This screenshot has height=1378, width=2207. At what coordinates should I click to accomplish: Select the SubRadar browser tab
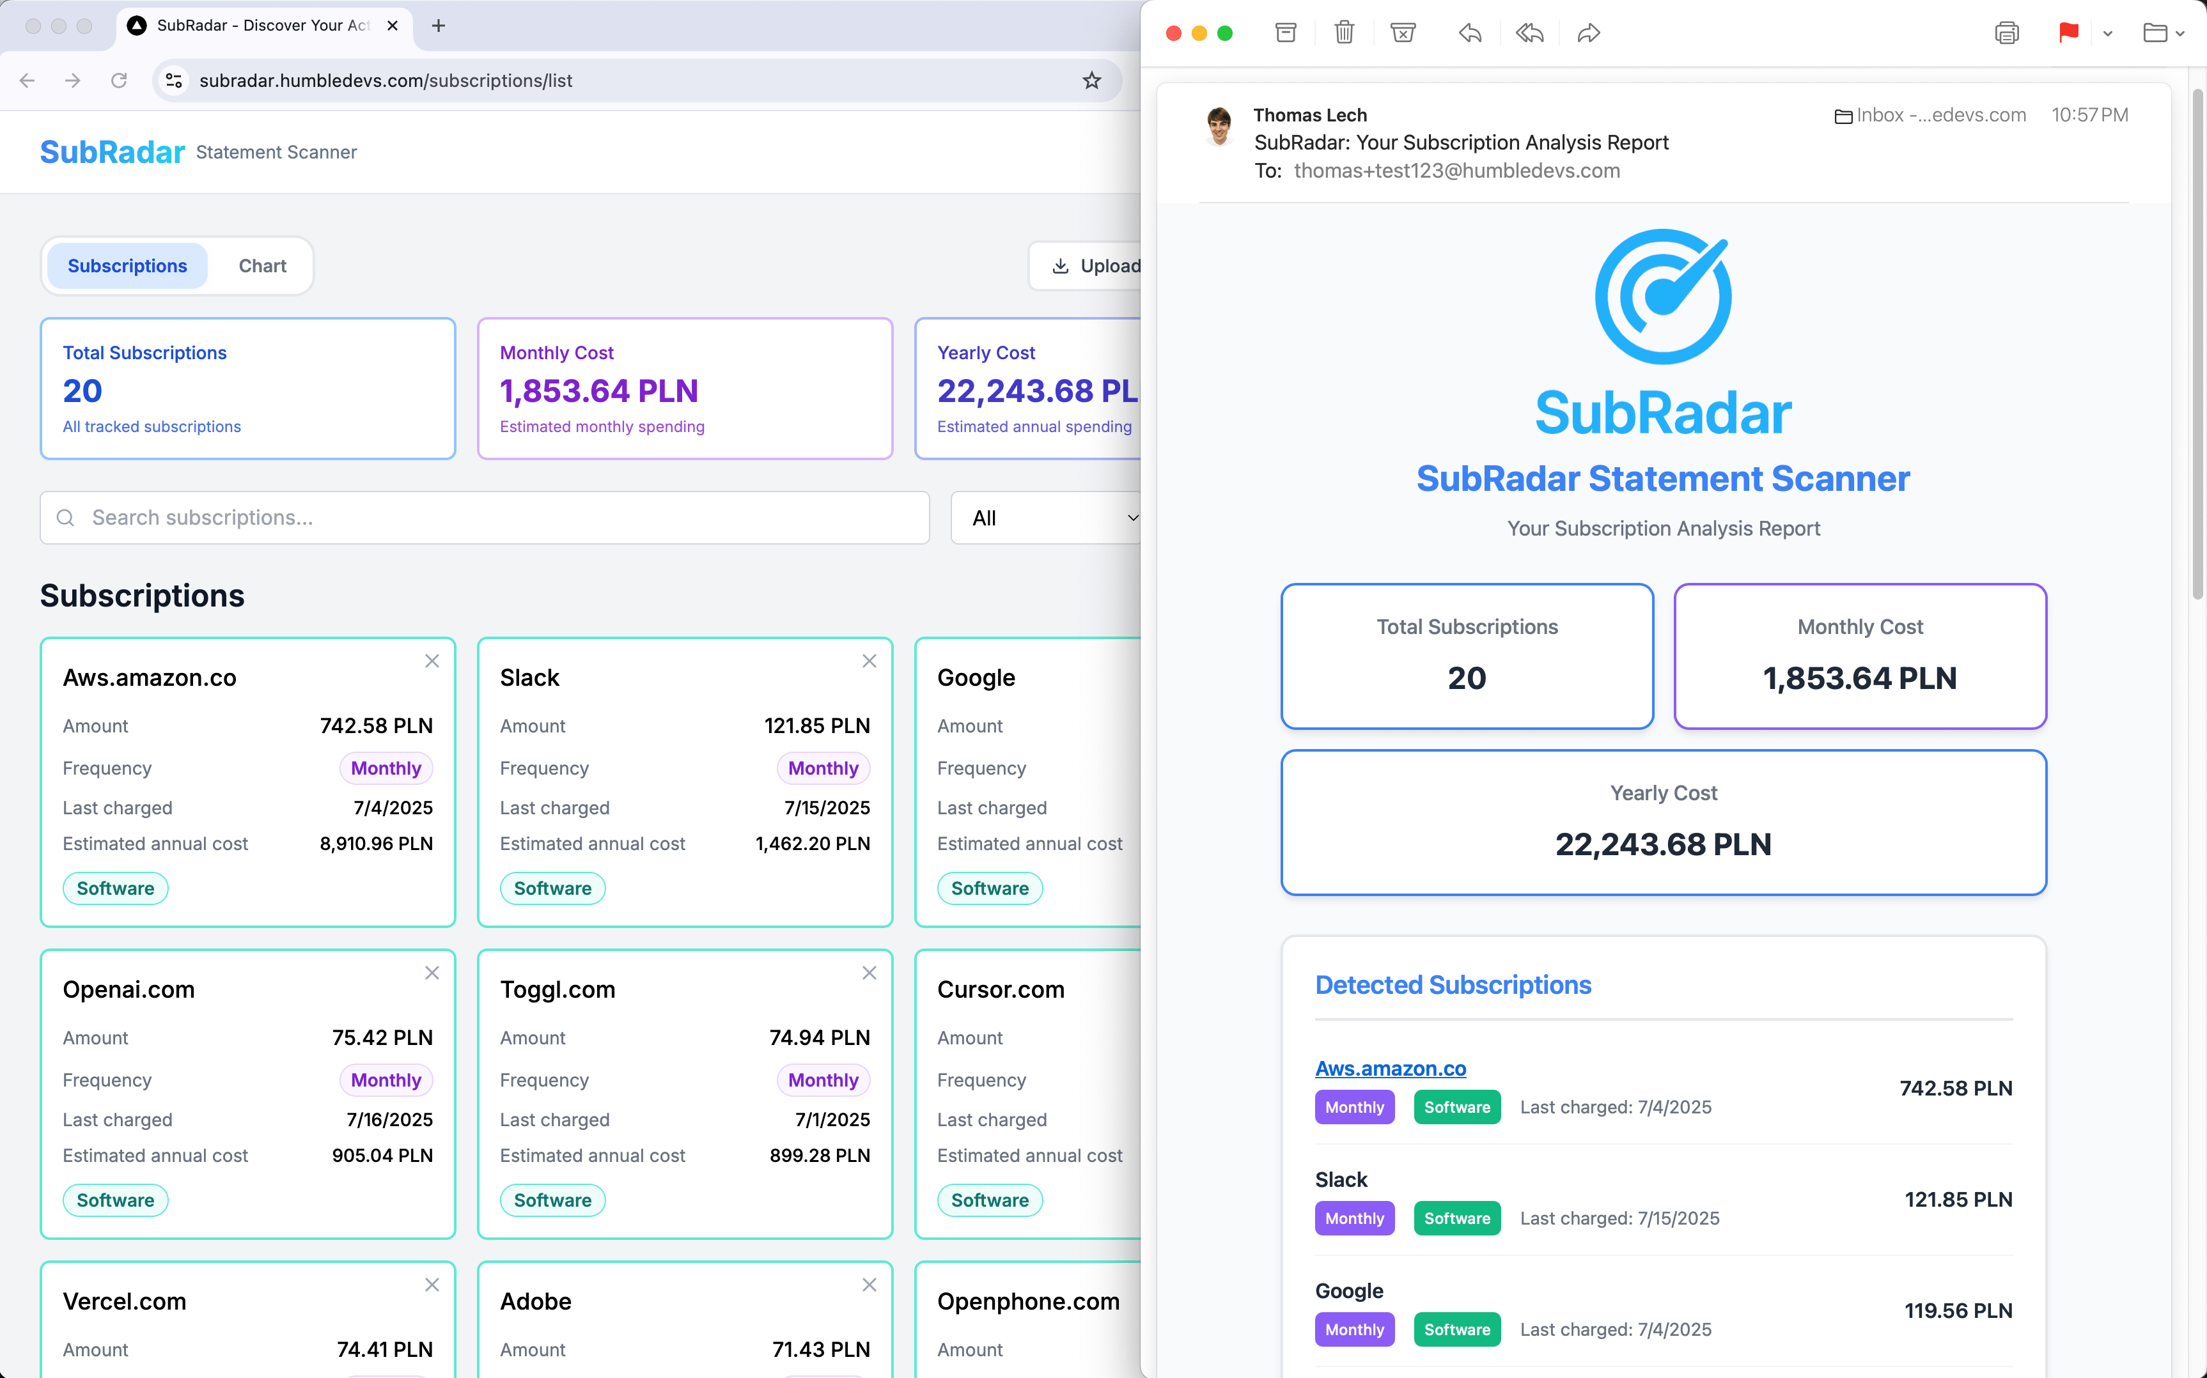pos(264,26)
